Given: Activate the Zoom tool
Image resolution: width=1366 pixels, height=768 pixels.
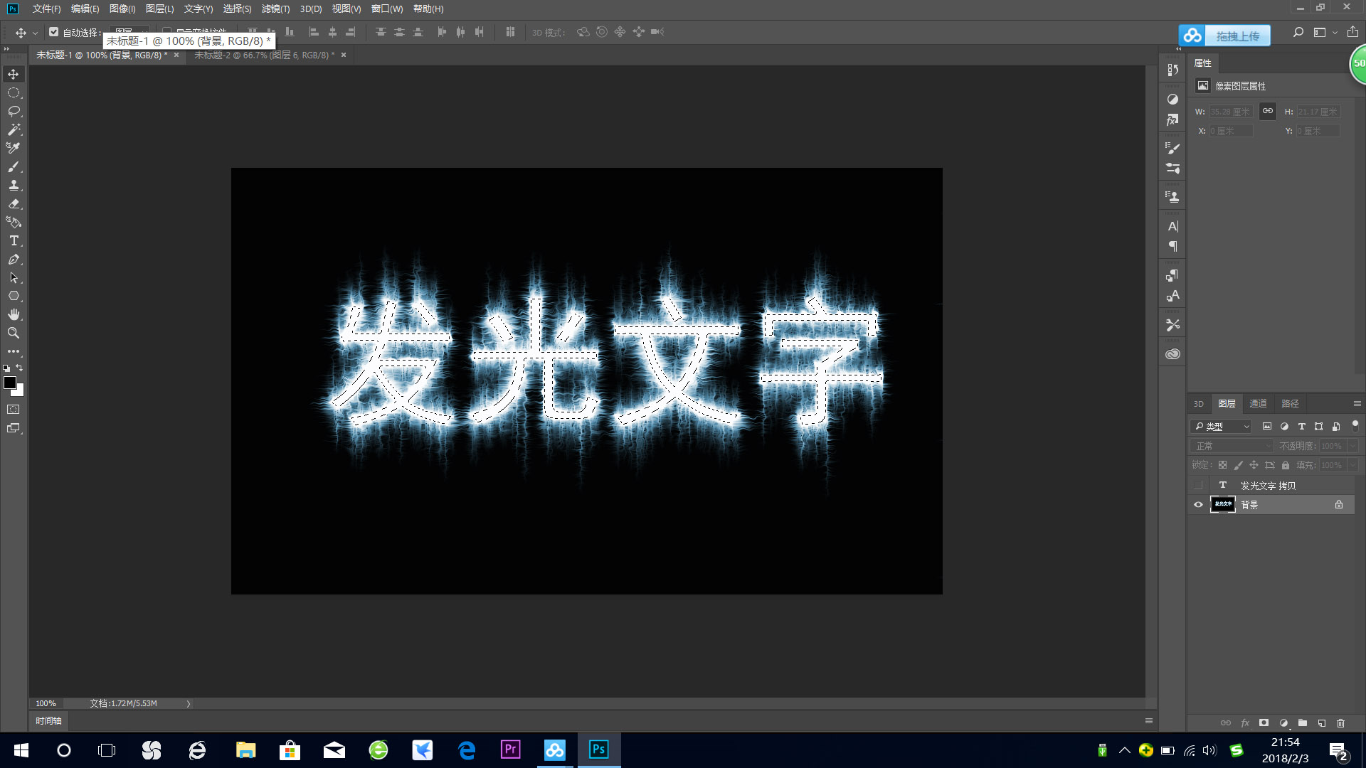Looking at the screenshot, I should tap(13, 332).
